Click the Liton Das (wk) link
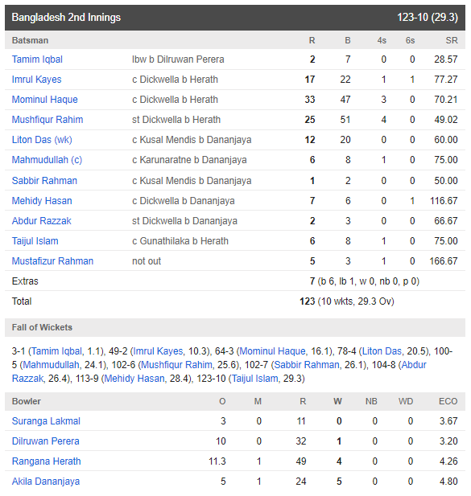The height and width of the screenshot is (496, 471). pyautogui.click(x=42, y=140)
